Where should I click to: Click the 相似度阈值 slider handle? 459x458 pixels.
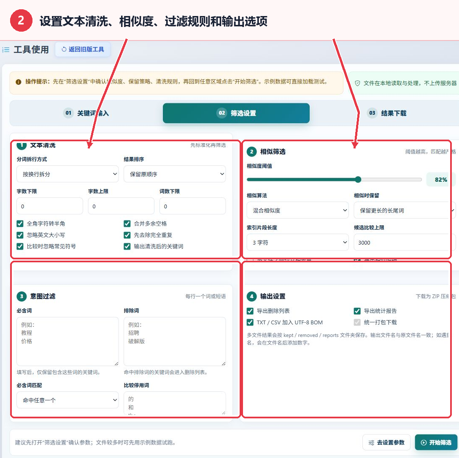358,180
